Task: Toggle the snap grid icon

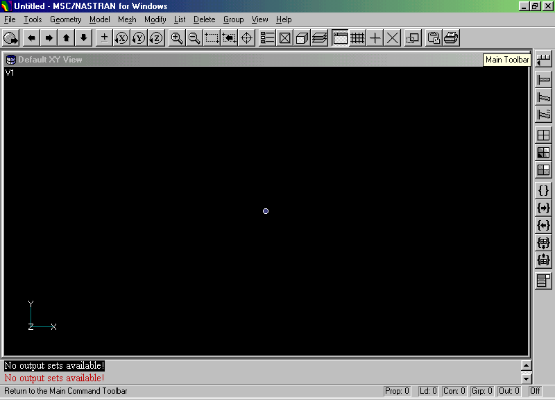Action: [x=357, y=38]
